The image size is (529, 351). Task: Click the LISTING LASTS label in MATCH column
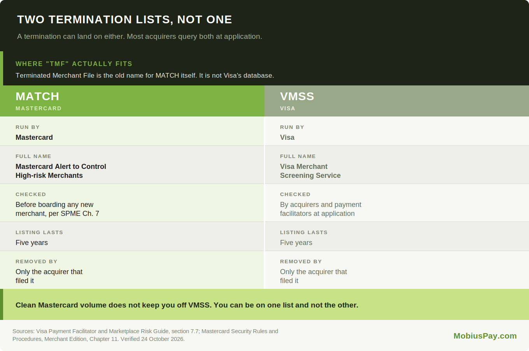pos(39,232)
